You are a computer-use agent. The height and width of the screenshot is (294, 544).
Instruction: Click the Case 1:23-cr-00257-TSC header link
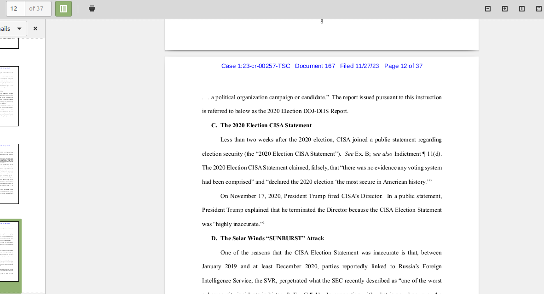(256, 66)
